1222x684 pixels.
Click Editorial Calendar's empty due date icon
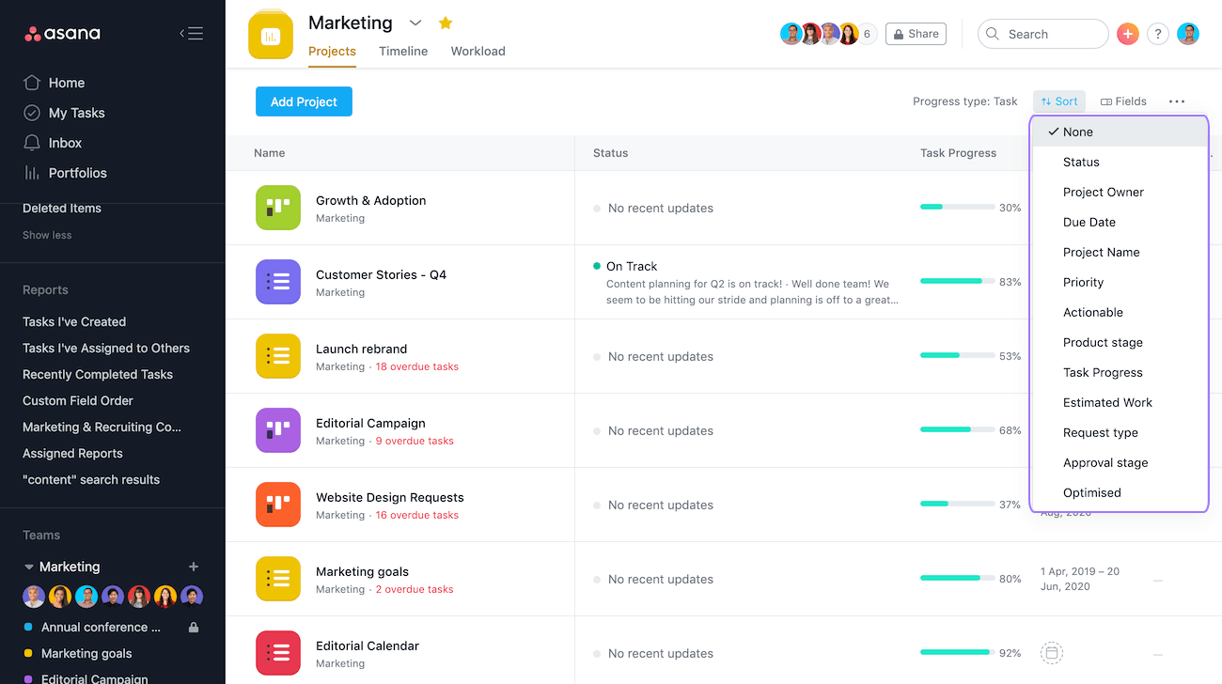tap(1052, 653)
